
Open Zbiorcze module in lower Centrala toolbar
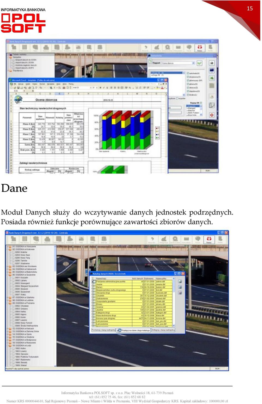[104, 240]
